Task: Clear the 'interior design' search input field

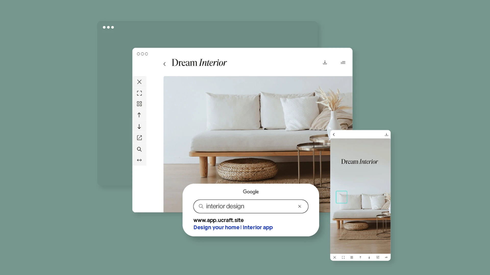Action: (299, 206)
